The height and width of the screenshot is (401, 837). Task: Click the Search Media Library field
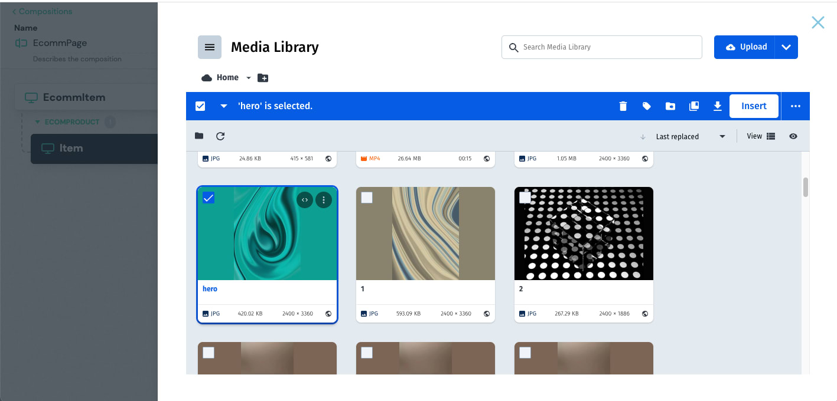602,47
